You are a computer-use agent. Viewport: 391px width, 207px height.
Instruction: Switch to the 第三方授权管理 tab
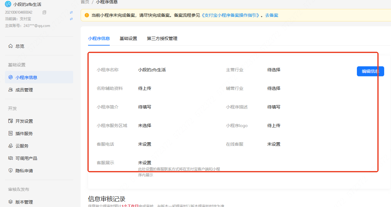(162, 38)
